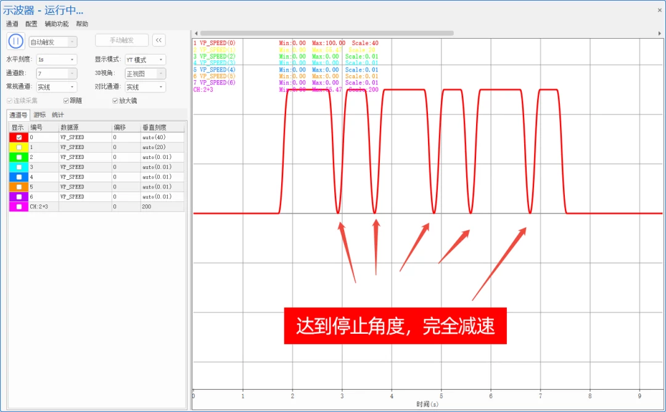This screenshot has width=666, height=412.
Task: Open the 帮助 menu
Action: click(x=82, y=24)
